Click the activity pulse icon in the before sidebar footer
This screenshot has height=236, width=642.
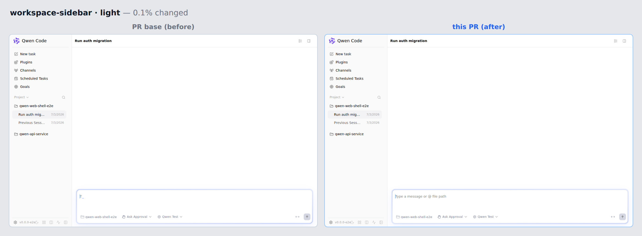[x=58, y=222]
